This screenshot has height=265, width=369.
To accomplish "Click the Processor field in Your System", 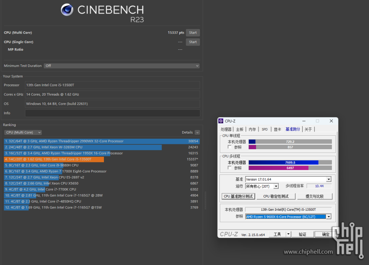I will tap(113, 85).
